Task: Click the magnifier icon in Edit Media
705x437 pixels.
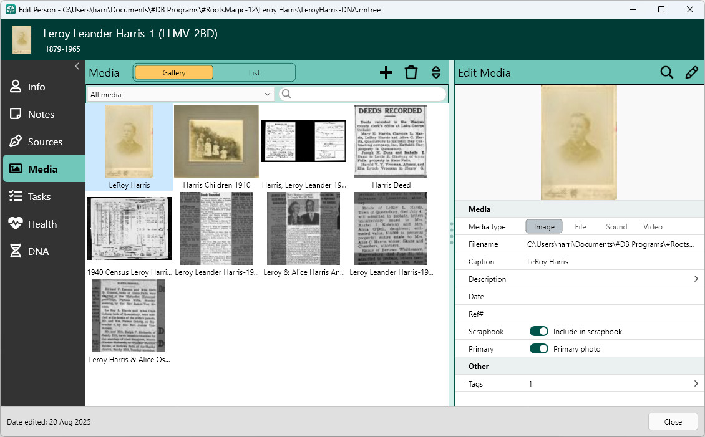Action: click(x=666, y=72)
